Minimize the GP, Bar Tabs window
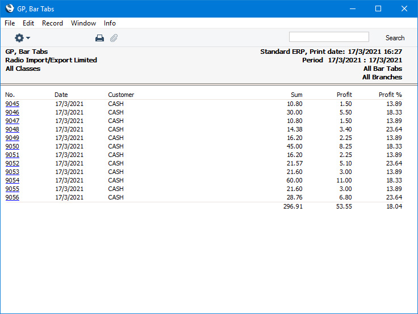This screenshot has height=314, width=418. [353, 9]
